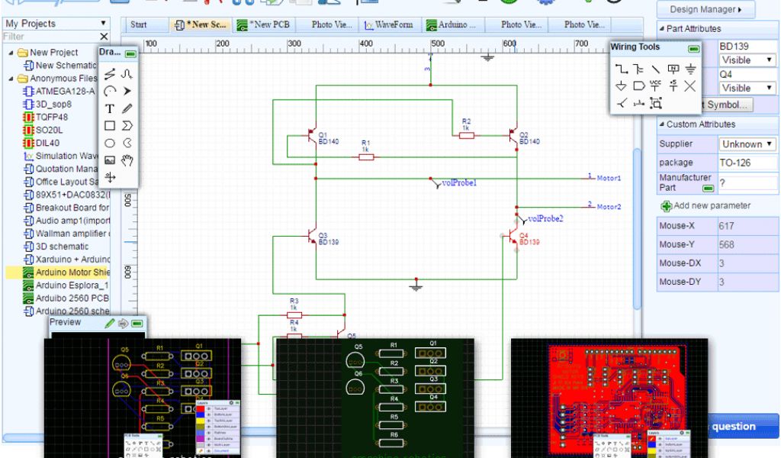This screenshot has width=781, height=458.
Task: Select the Text tool in Drawing Tools
Action: coord(110,108)
